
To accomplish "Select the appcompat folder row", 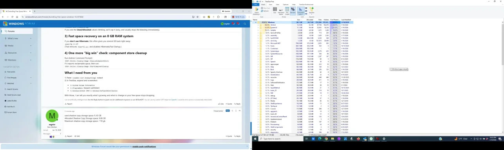I will pyautogui.click(x=303, y=64).
